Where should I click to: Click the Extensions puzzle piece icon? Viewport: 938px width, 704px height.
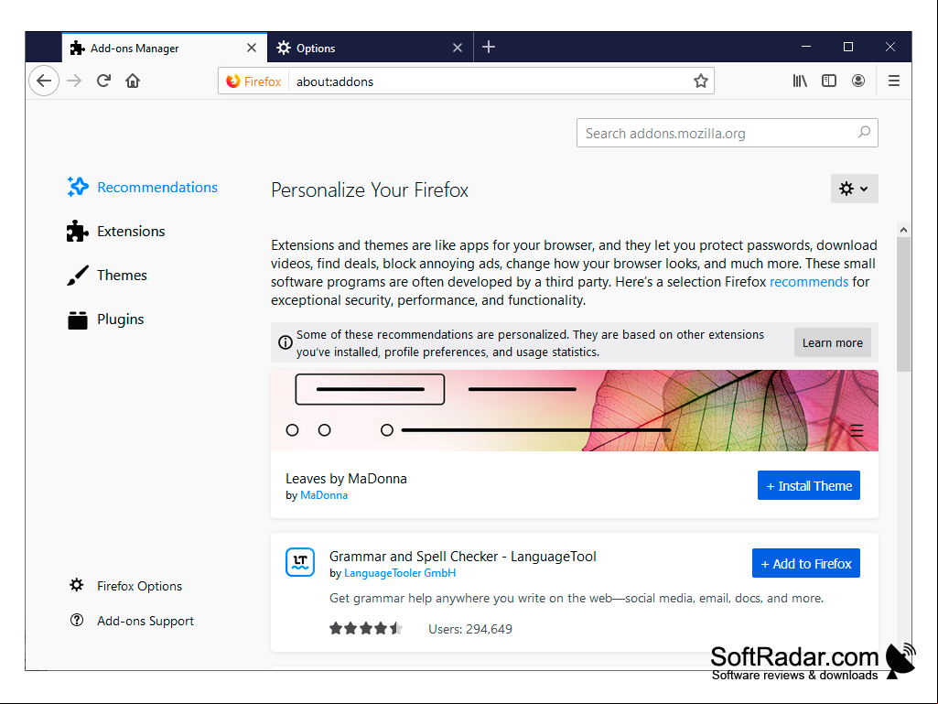78,231
